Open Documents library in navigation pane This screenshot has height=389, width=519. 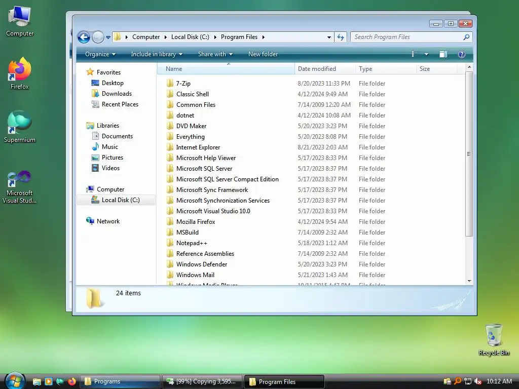tap(117, 136)
